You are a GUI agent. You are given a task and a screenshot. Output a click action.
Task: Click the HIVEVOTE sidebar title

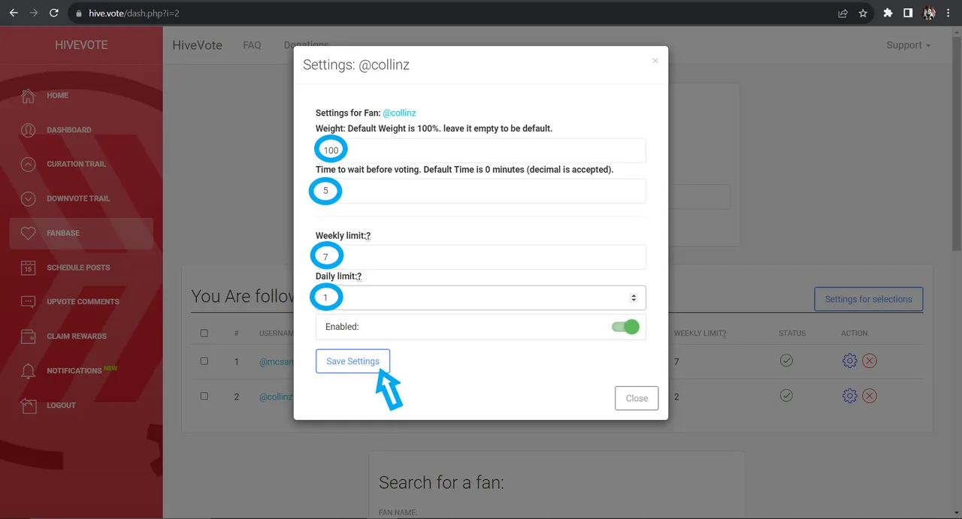[x=81, y=45]
